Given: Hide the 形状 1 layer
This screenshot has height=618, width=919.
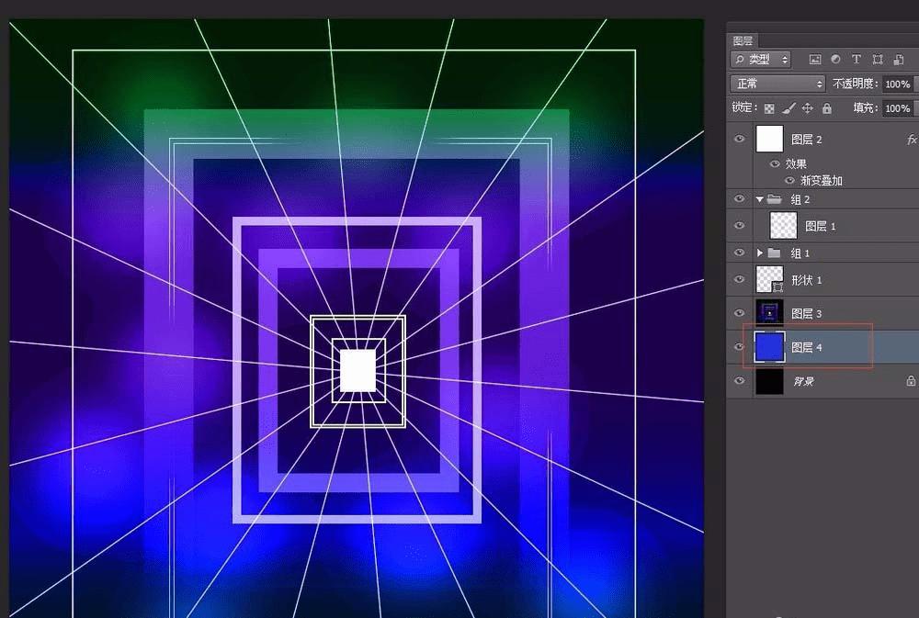Looking at the screenshot, I should coord(739,279).
